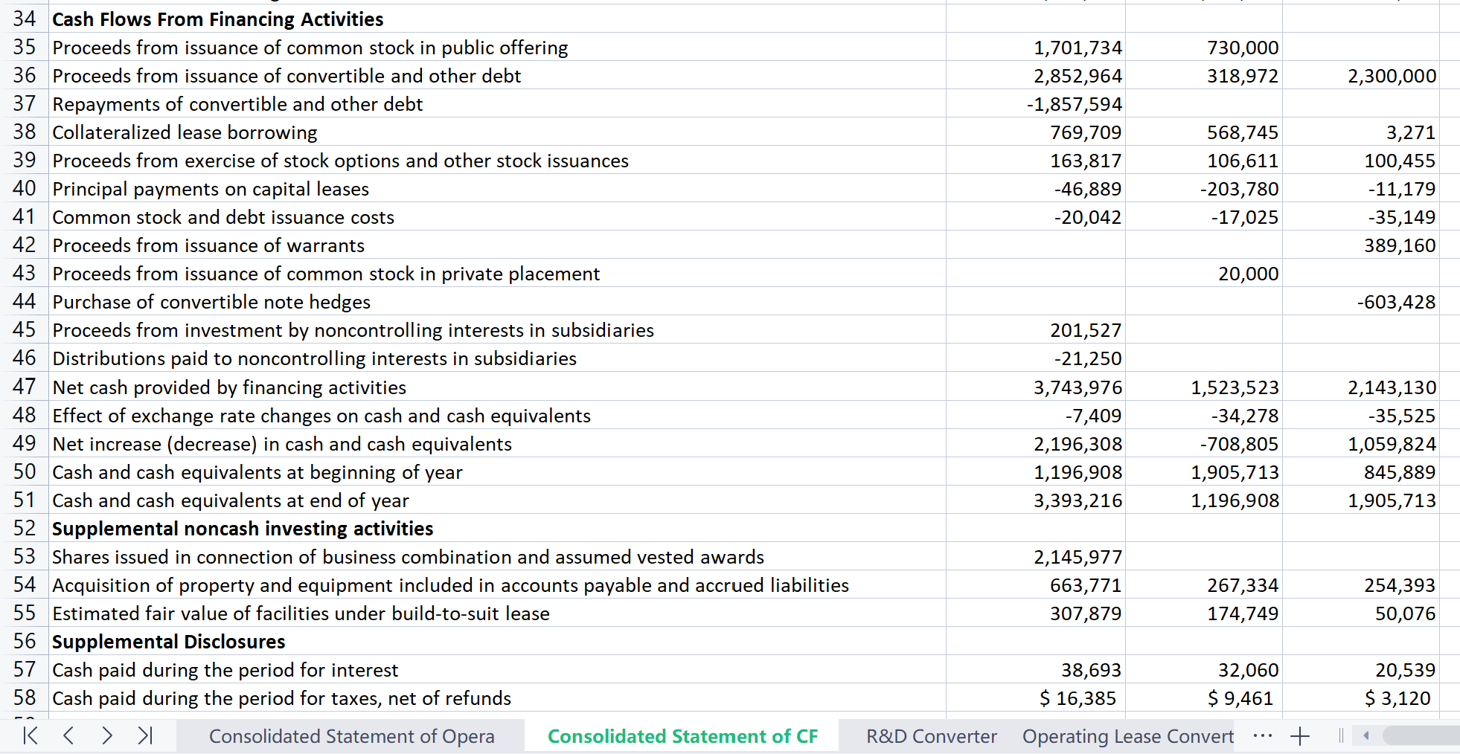The width and height of the screenshot is (1460, 754).
Task: Select 'Cash and cash equivalents at beginning of year'
Action: (497, 471)
